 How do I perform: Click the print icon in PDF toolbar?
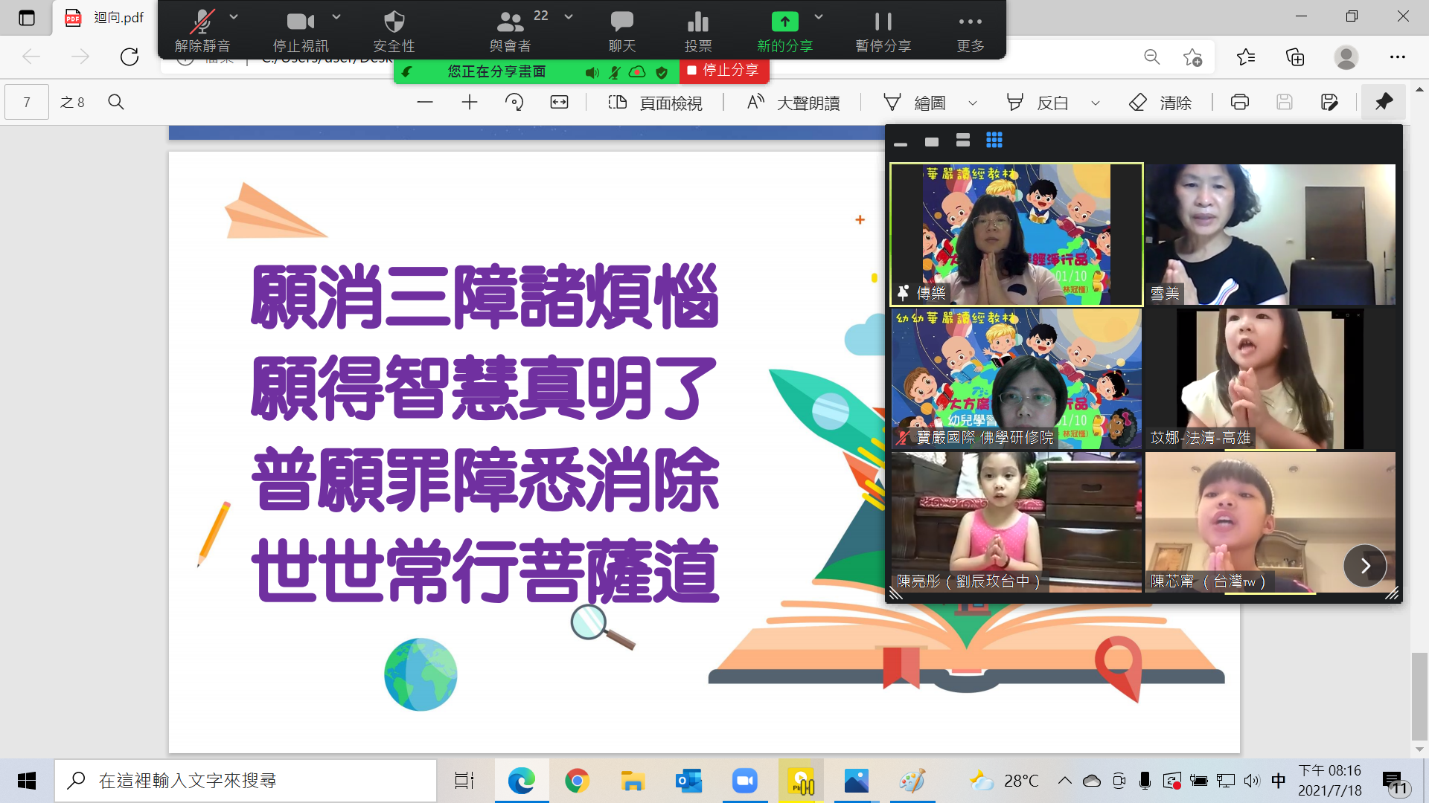tap(1239, 103)
